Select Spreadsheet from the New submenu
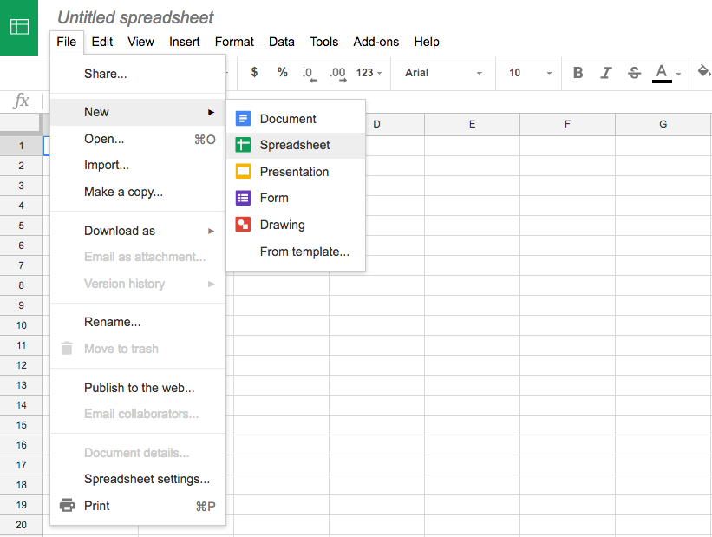This screenshot has width=712, height=537. (x=295, y=145)
